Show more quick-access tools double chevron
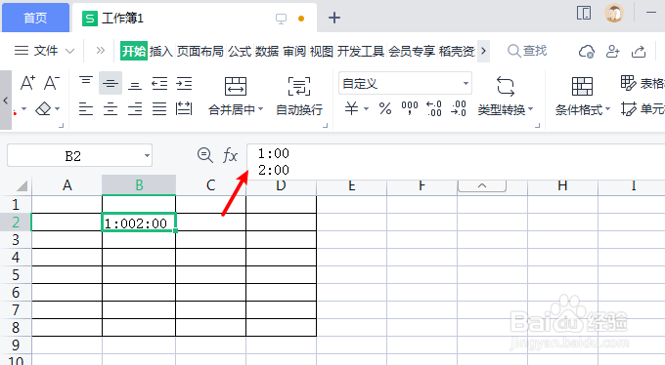This screenshot has height=365, width=665. click(x=100, y=51)
